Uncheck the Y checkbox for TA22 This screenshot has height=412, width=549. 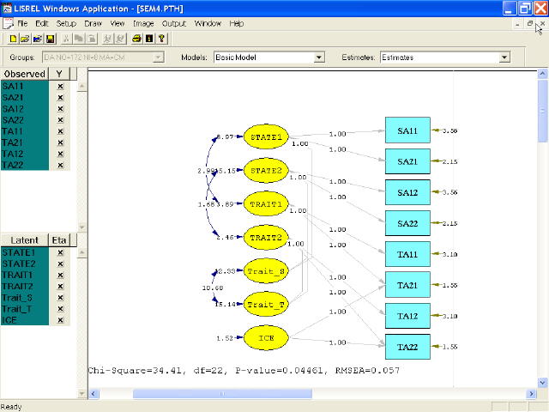point(60,165)
